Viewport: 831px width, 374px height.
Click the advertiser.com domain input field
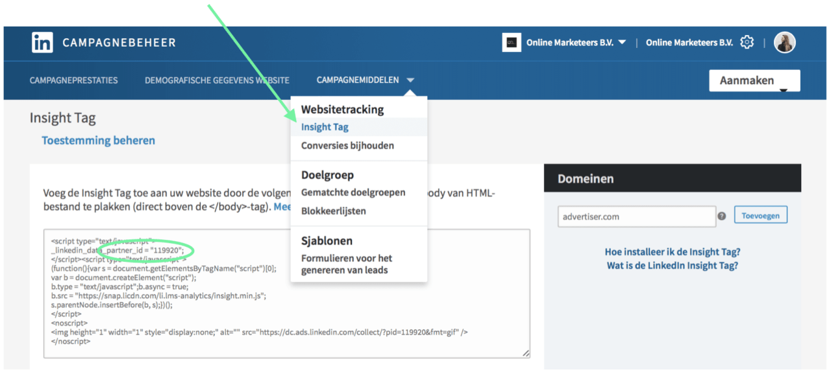tap(636, 216)
